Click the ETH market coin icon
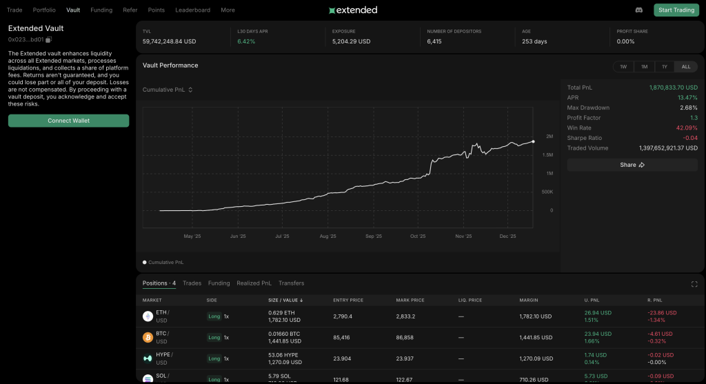This screenshot has height=384, width=706. [148, 316]
